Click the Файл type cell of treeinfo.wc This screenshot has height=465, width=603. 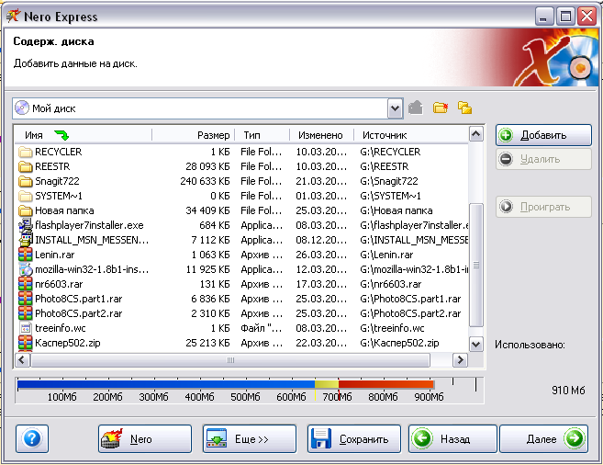(262, 328)
